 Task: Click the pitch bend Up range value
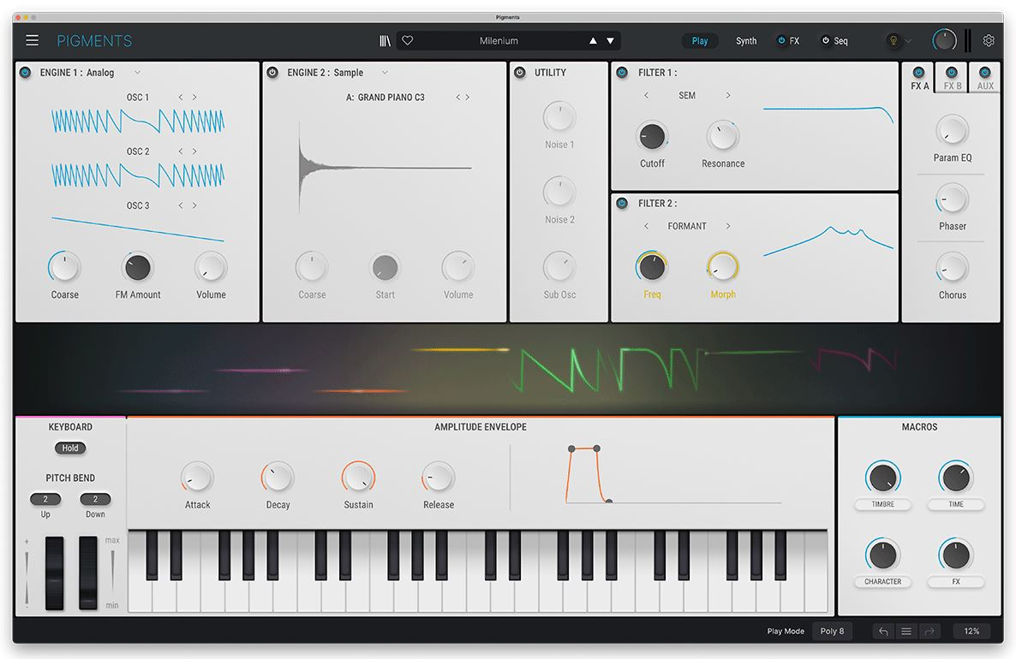point(45,499)
